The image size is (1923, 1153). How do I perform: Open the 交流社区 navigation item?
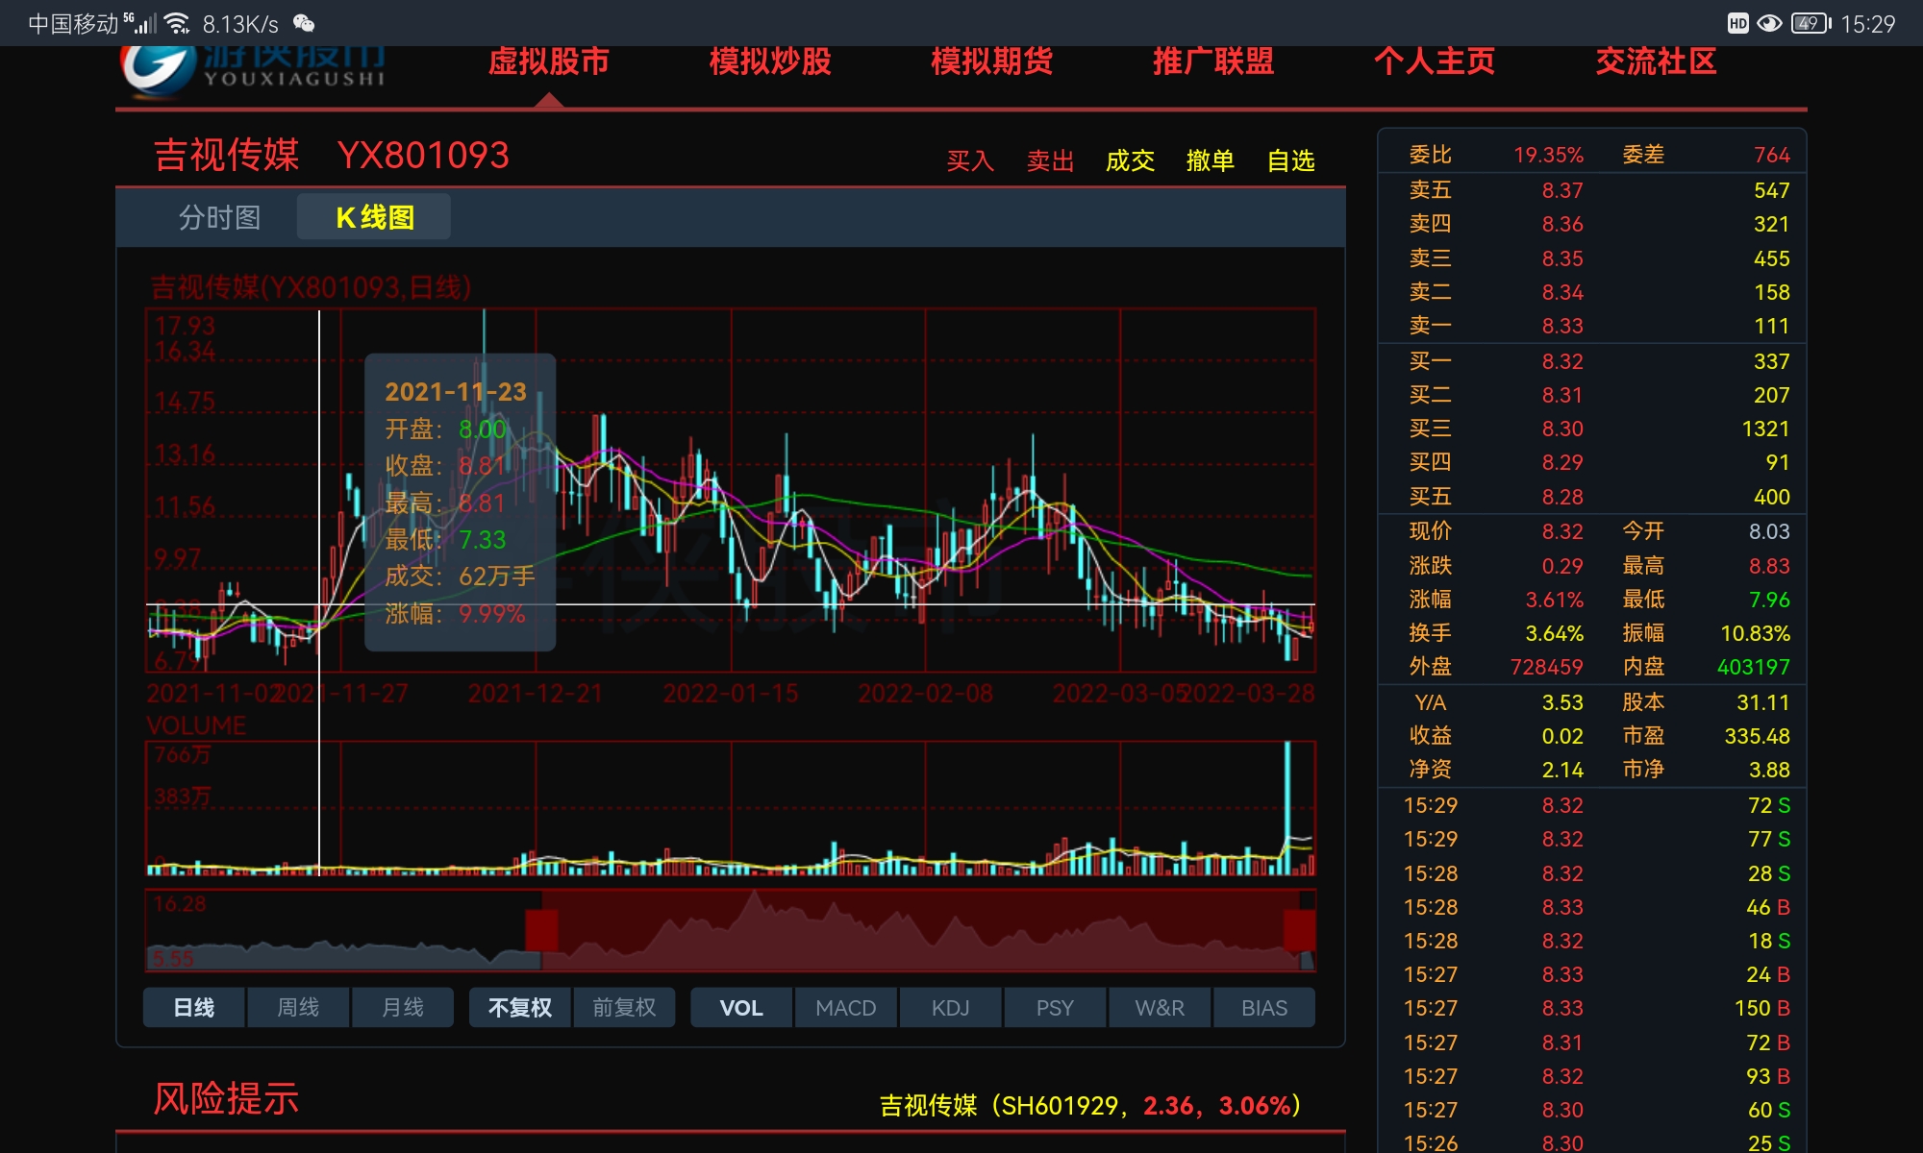tap(1656, 61)
